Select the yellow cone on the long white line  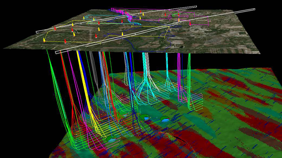[122, 34]
